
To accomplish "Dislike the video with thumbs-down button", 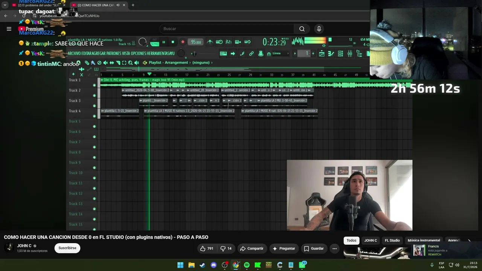I will click(x=226, y=248).
